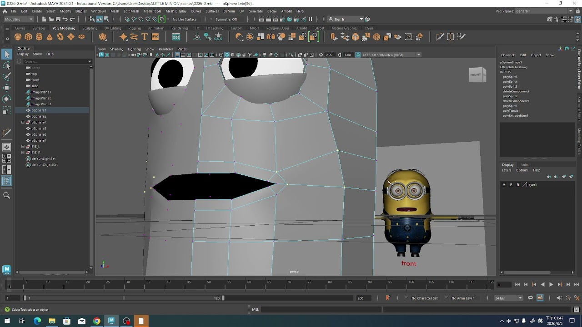Click the MEL command line input field

tap(321, 310)
